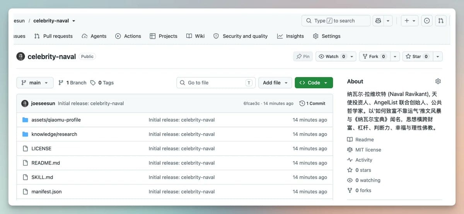This screenshot has height=214, width=464.
Task: Open the repository Settings tab
Action: (x=327, y=36)
